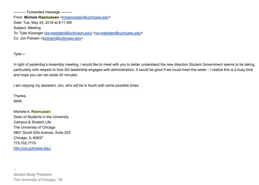Click the gray Student Body President signature
Screen dimensions: 259x185
tap(33, 175)
